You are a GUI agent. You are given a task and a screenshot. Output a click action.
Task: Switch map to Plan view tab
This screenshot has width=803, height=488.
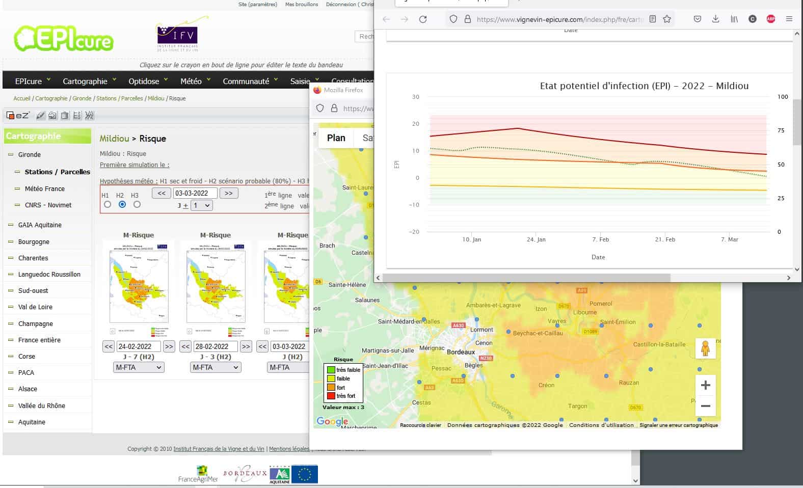click(x=336, y=138)
